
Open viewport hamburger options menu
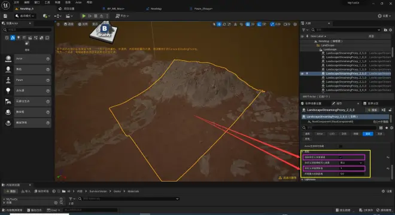tap(58, 24)
